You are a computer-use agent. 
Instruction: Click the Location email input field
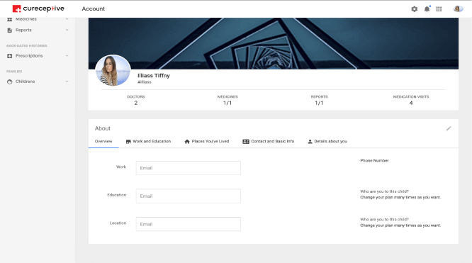(188, 224)
